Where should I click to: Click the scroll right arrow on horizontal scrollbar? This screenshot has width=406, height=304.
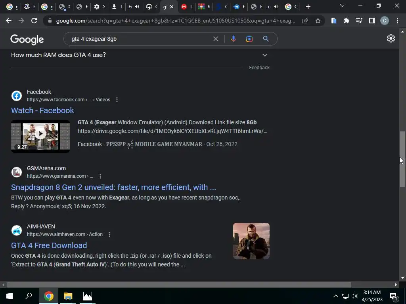(396, 285)
